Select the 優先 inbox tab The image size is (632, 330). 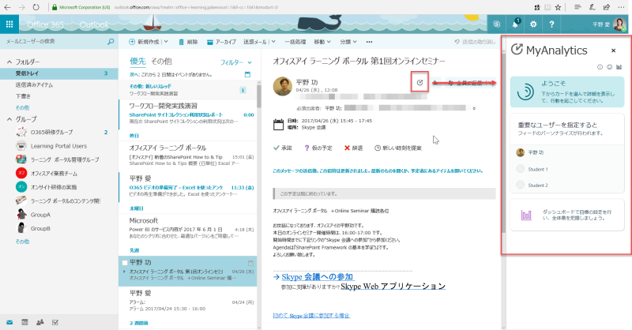point(137,62)
